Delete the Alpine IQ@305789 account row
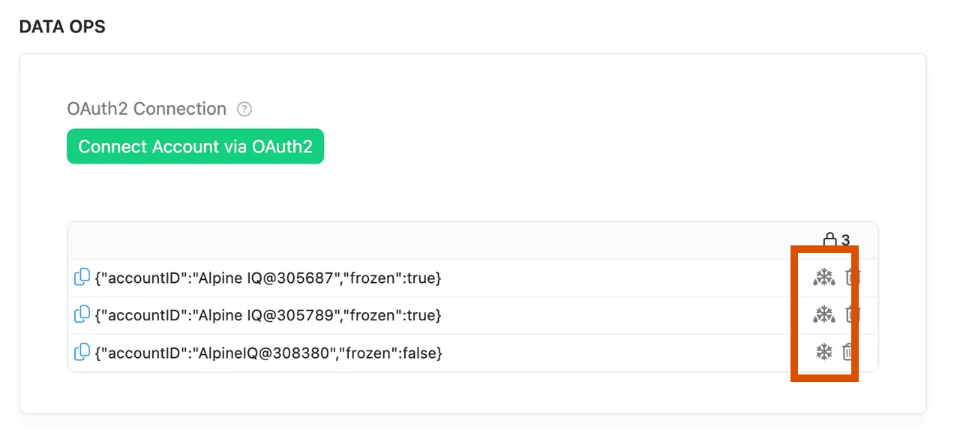 click(852, 315)
